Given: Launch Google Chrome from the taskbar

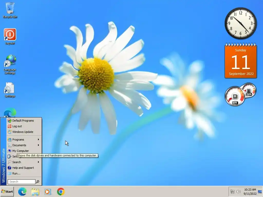Looking at the screenshot, I should 61,192.
